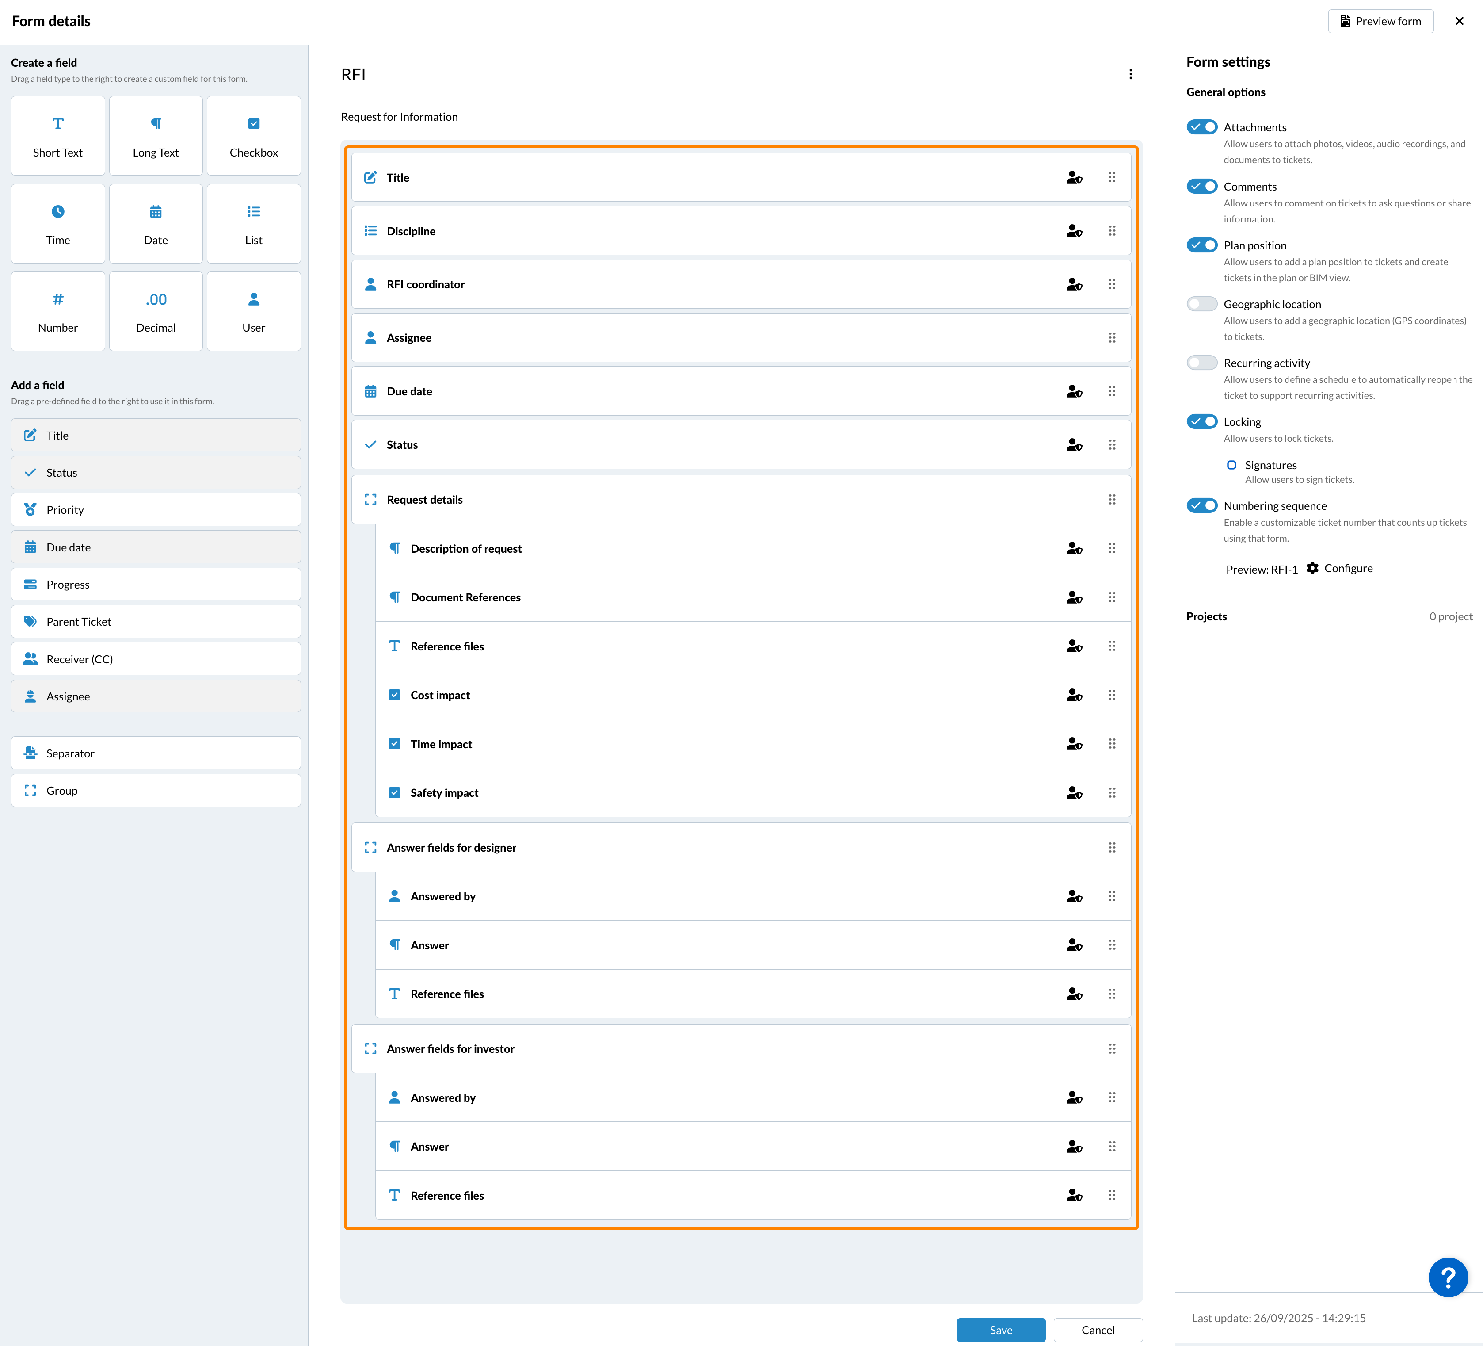This screenshot has height=1346, width=1483.
Task: Open Preview form
Action: [1380, 21]
